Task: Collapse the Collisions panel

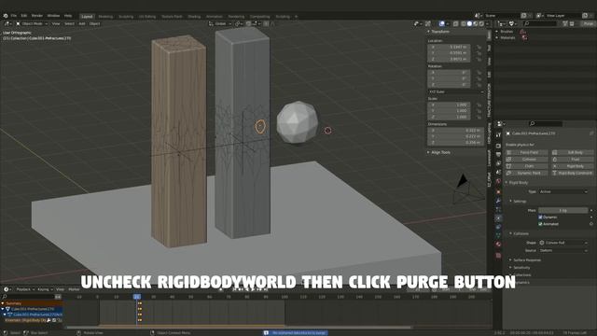Action: 520,233
